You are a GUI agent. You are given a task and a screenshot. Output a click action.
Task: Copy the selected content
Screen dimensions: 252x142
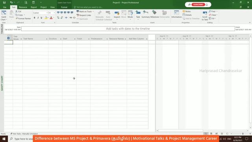[19, 15]
